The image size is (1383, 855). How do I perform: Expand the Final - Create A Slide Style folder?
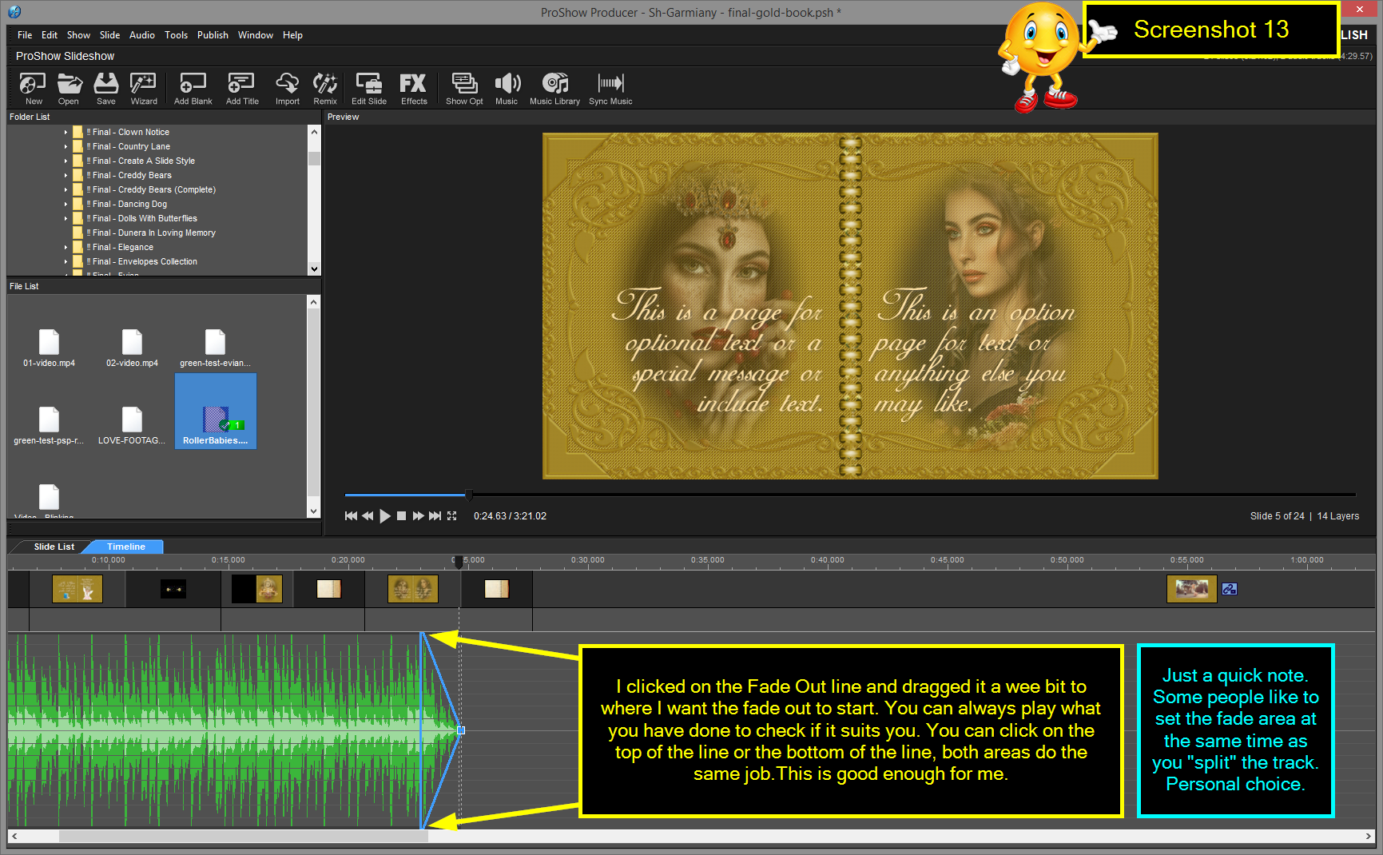click(66, 161)
